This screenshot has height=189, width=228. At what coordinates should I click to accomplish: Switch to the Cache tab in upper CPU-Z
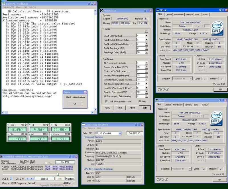tap(169, 15)
